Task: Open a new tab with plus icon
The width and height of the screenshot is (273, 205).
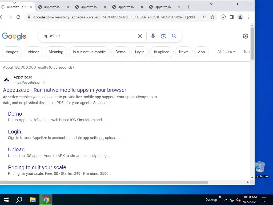Action: [x=189, y=7]
